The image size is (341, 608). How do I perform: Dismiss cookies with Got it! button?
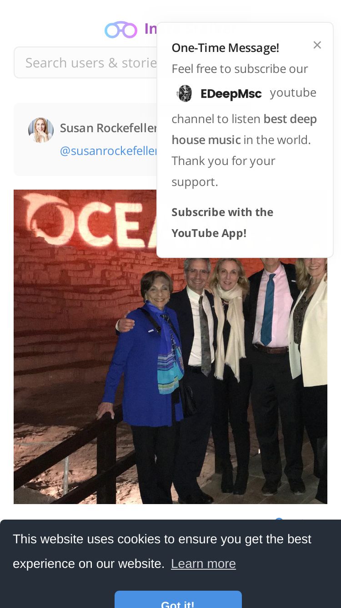[x=178, y=600]
